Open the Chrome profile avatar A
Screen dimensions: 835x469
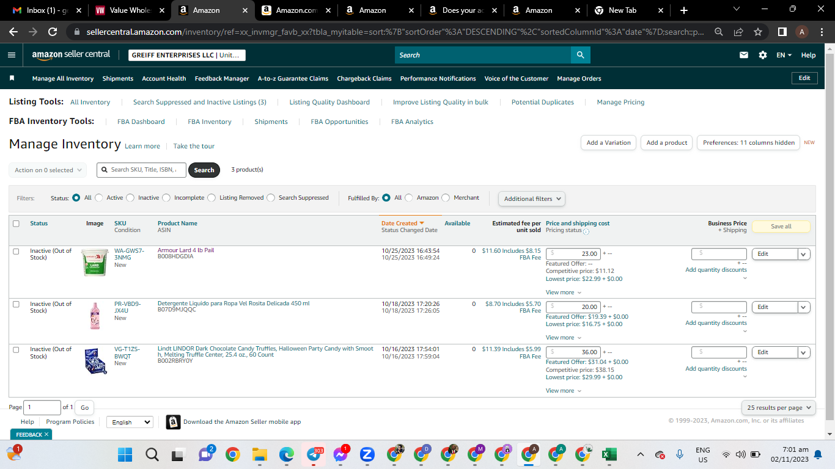tap(803, 32)
